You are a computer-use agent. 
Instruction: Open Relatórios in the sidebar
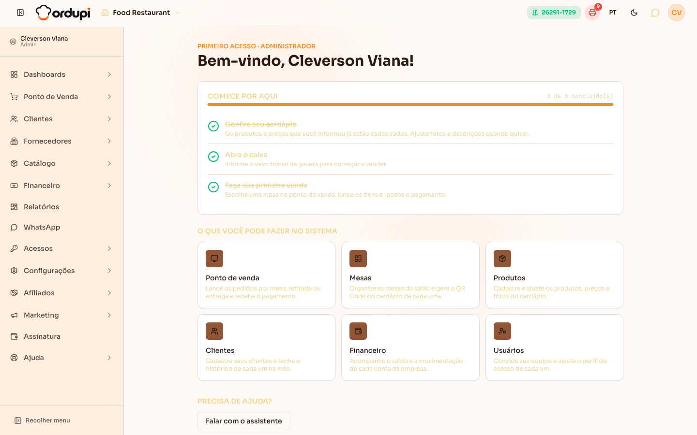pos(61,207)
